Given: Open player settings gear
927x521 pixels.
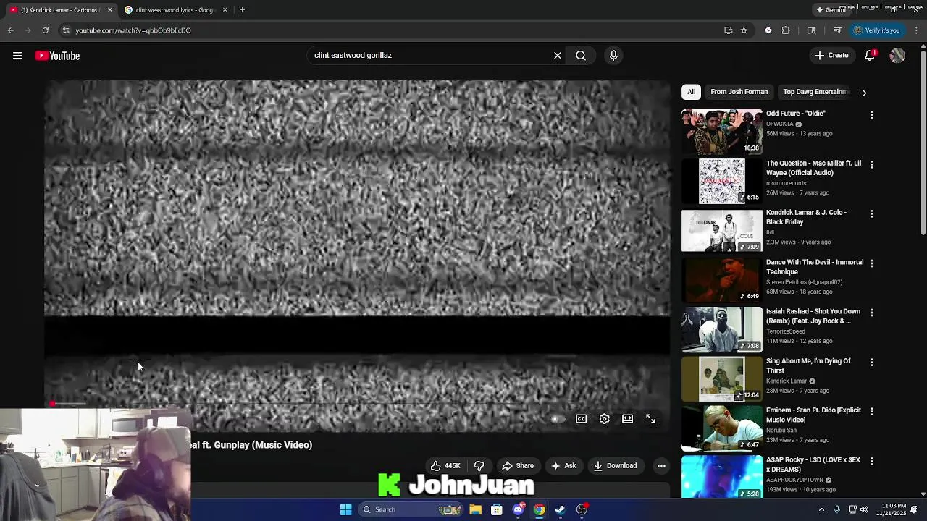Looking at the screenshot, I should tap(605, 419).
